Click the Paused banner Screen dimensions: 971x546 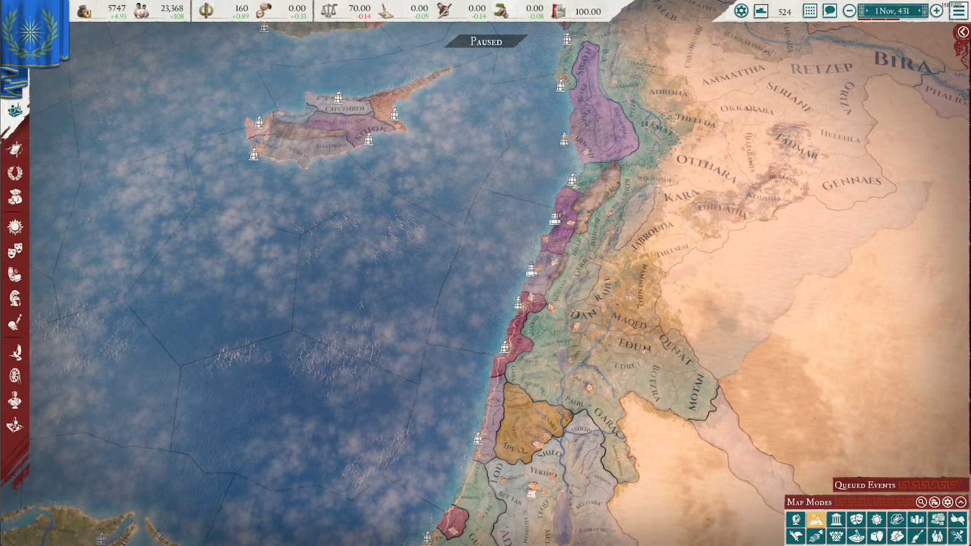(x=486, y=41)
